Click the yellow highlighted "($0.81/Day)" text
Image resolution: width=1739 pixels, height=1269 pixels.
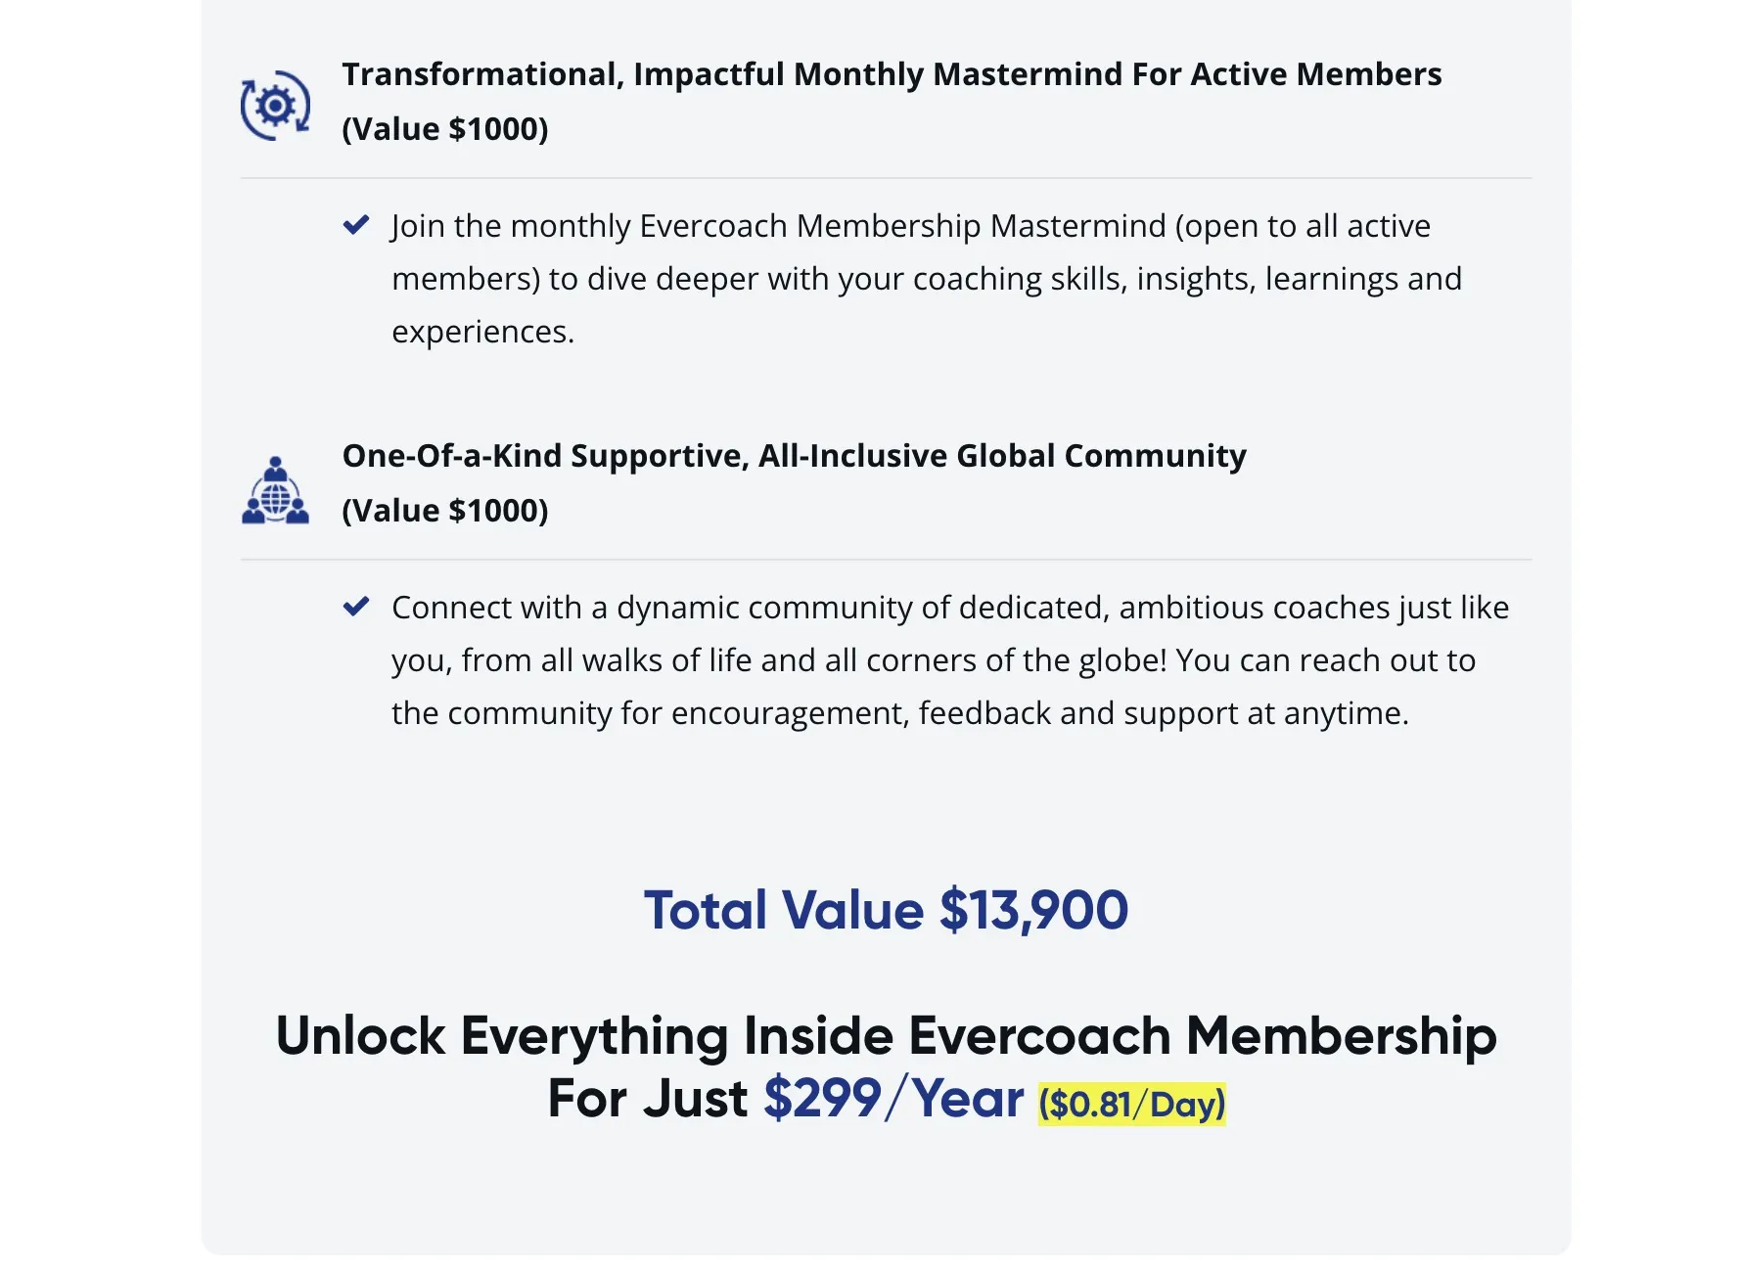tap(1131, 1104)
